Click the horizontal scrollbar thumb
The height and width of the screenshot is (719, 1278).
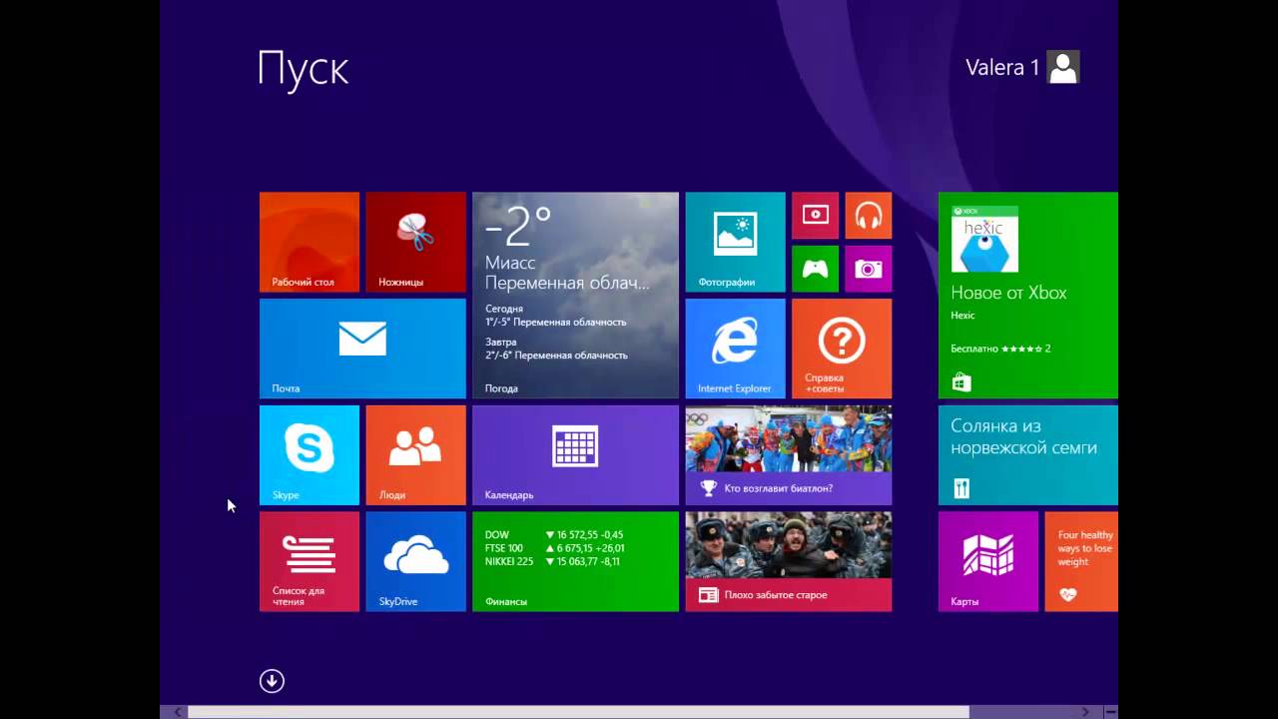pos(578,712)
